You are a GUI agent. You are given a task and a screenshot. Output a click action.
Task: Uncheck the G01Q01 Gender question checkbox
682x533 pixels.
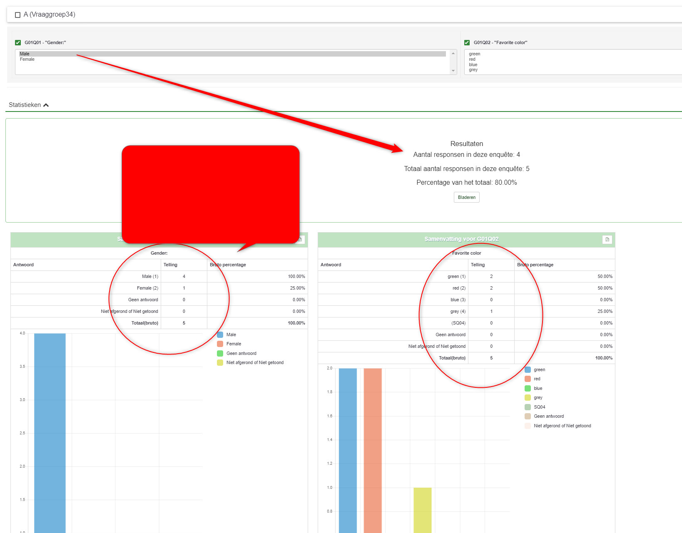click(x=18, y=42)
